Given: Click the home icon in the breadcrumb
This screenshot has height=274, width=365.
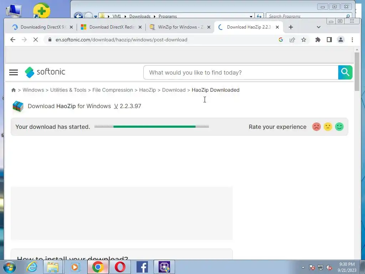Looking at the screenshot, I should 14,90.
